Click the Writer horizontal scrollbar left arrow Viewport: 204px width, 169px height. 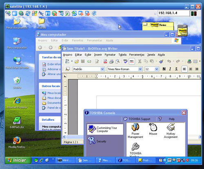coord(64,137)
